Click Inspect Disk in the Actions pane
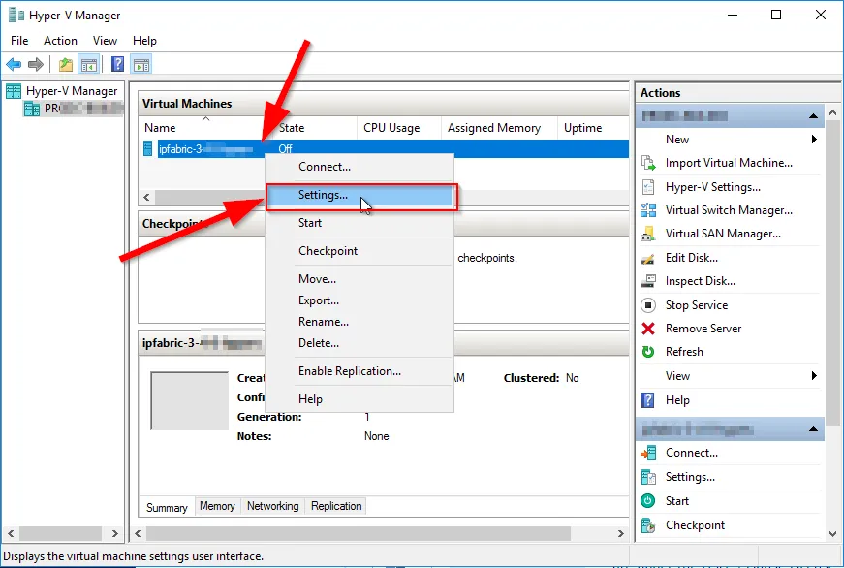This screenshot has width=844, height=568. pyautogui.click(x=700, y=281)
